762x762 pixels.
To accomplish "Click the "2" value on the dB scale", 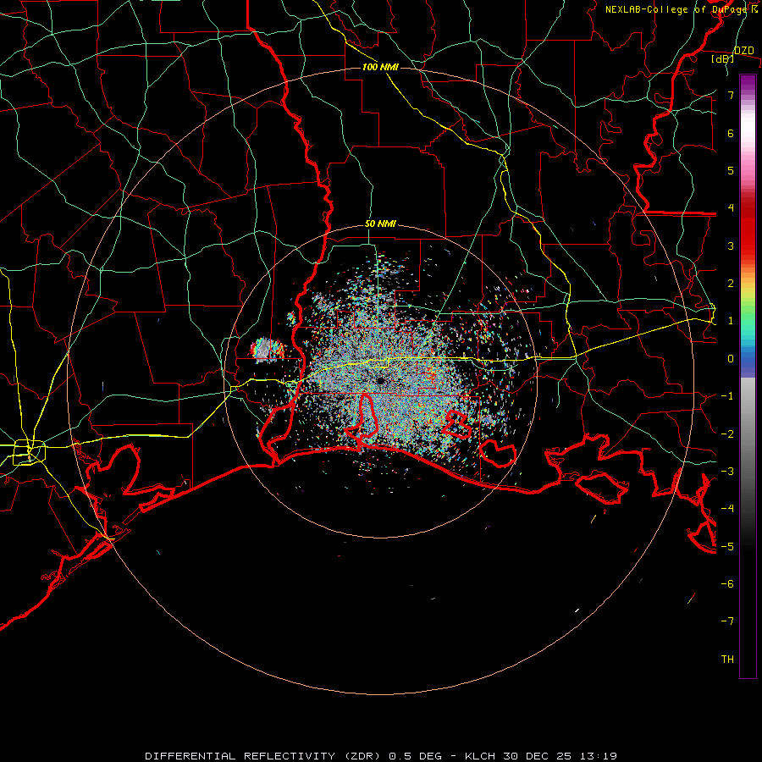I will click(x=731, y=284).
